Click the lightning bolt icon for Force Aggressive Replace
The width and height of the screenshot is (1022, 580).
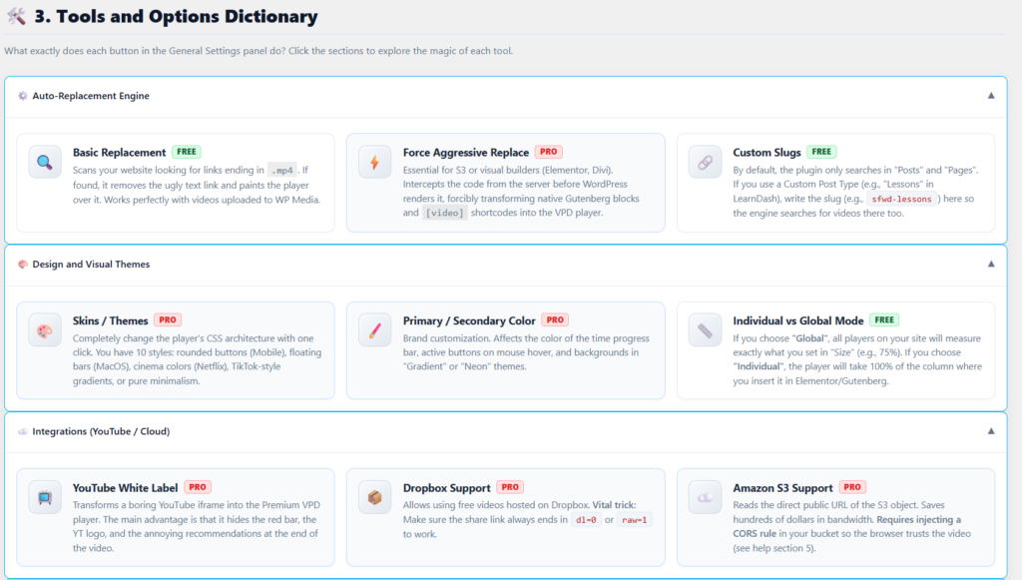[x=375, y=162]
